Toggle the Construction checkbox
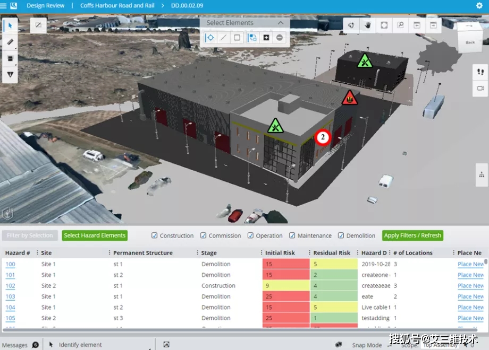Screen dimensions: 489x350 pyautogui.click(x=155, y=236)
